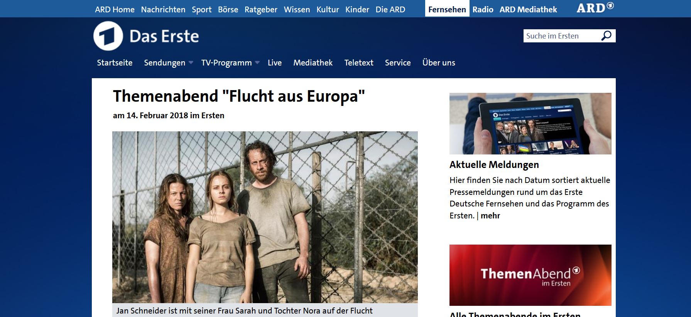
Task: Open the Börse link in top bar
Action: pos(228,9)
